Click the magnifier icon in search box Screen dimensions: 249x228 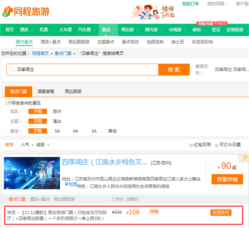13,70
